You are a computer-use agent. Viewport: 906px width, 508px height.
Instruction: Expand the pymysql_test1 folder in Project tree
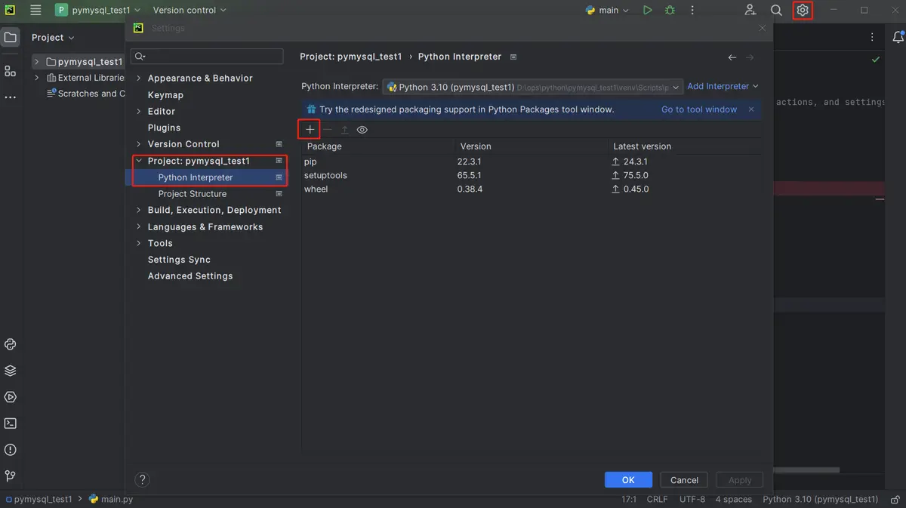click(x=36, y=62)
